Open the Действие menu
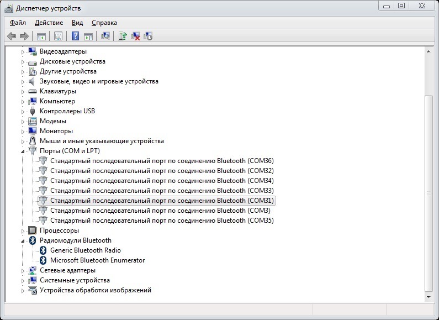The width and height of the screenshot is (439, 320). coord(49,23)
